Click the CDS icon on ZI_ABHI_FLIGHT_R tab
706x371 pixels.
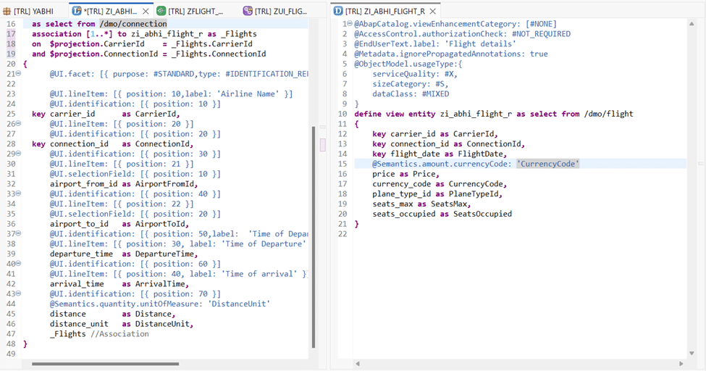(338, 11)
